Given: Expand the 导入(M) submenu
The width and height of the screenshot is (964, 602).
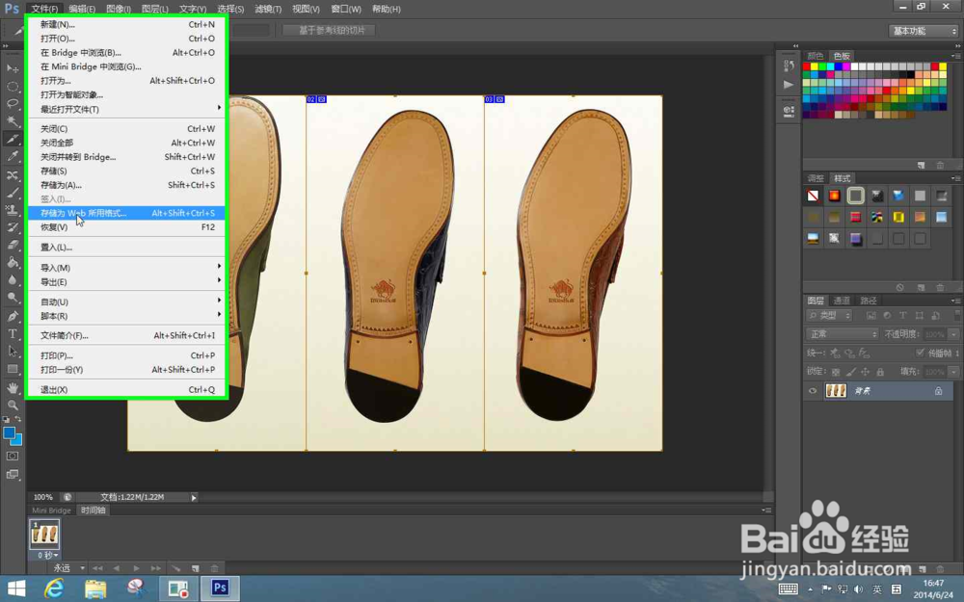Looking at the screenshot, I should [126, 268].
